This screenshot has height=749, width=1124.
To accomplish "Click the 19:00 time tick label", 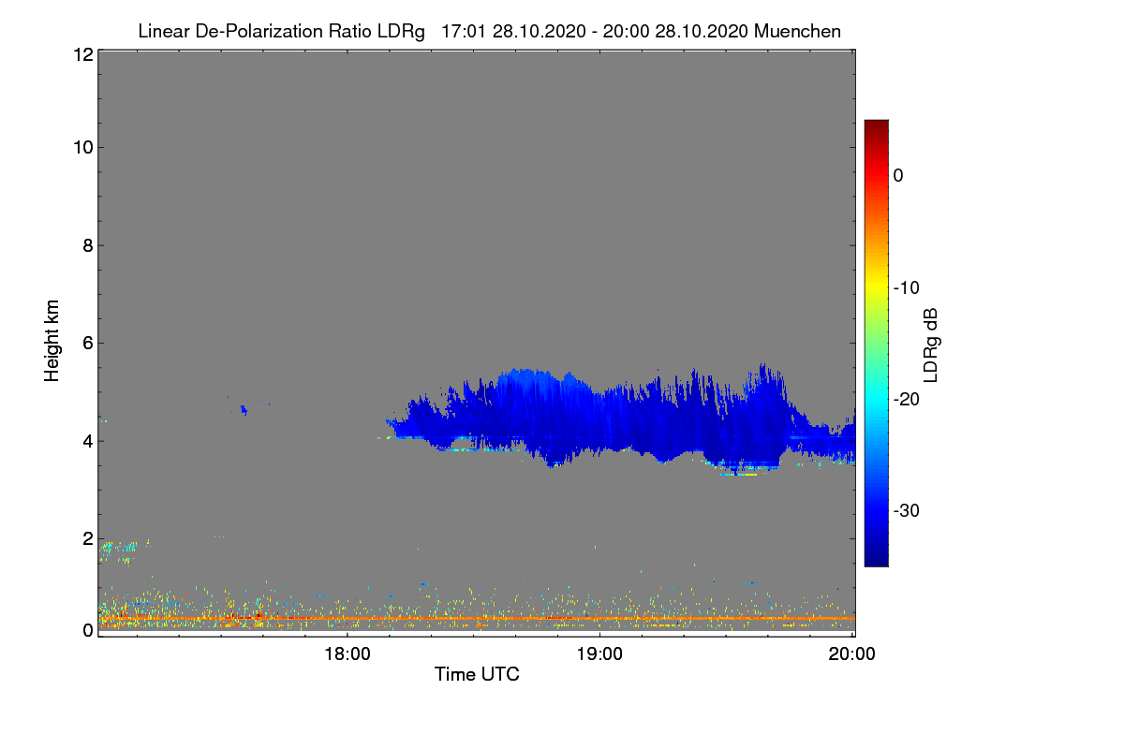I will tap(599, 654).
